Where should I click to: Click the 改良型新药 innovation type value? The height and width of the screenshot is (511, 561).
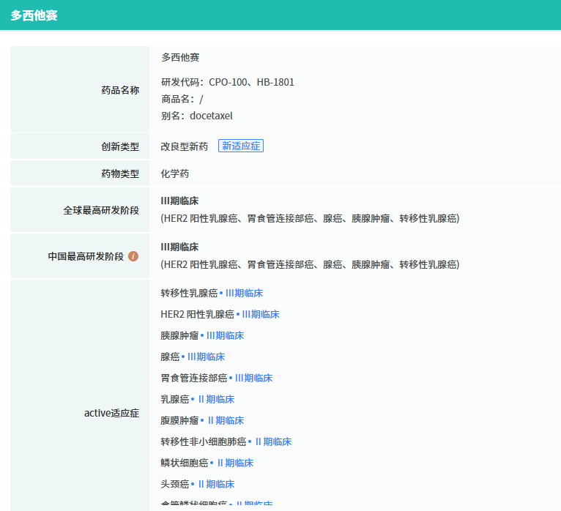(x=185, y=146)
